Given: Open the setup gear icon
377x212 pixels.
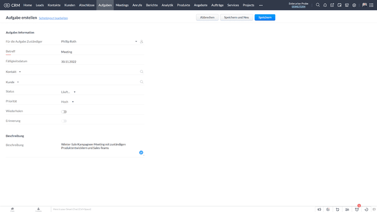Looking at the screenshot, I should 354,5.
